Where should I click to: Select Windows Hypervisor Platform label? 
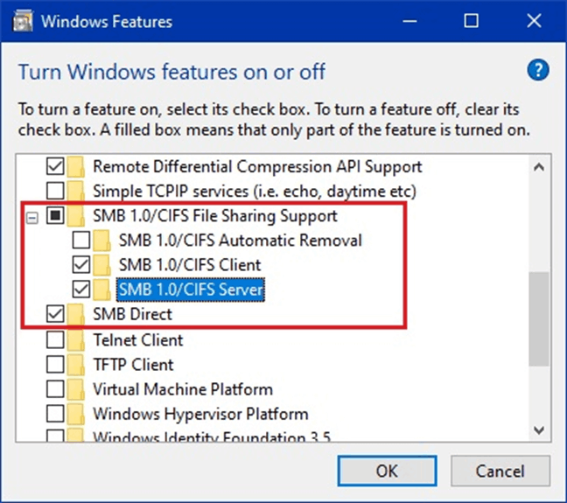coord(200,414)
